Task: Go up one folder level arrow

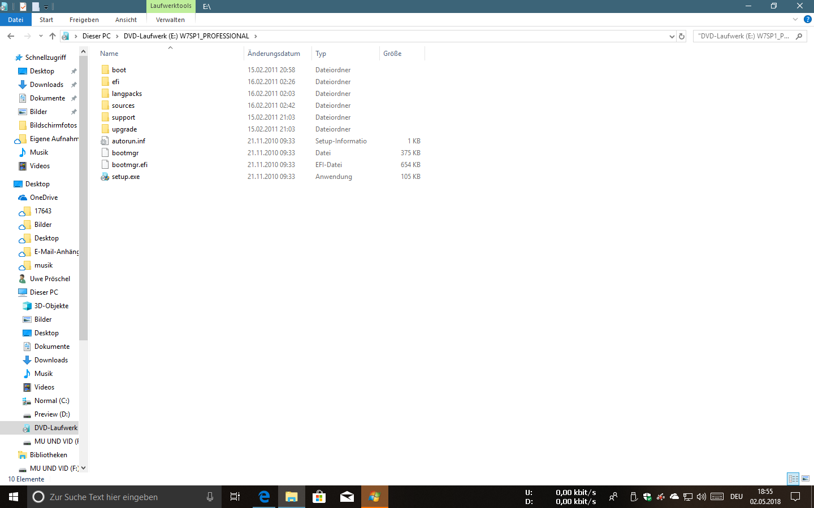Action: pos(53,36)
